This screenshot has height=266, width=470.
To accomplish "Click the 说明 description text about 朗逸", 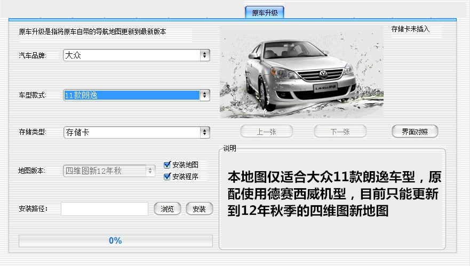I will pyautogui.click(x=334, y=194).
